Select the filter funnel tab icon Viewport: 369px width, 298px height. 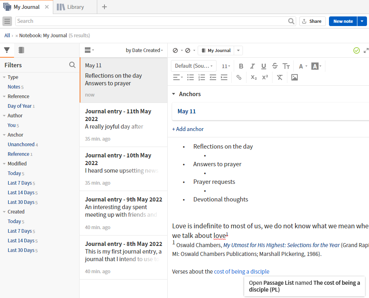7,50
